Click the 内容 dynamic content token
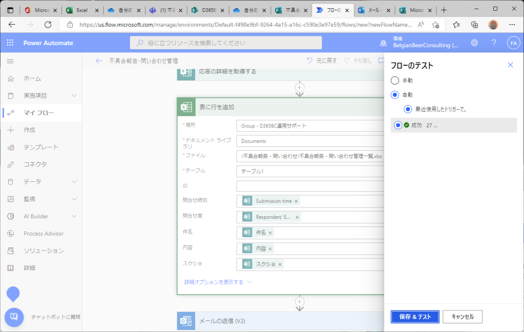524x332 pixels. point(257,248)
